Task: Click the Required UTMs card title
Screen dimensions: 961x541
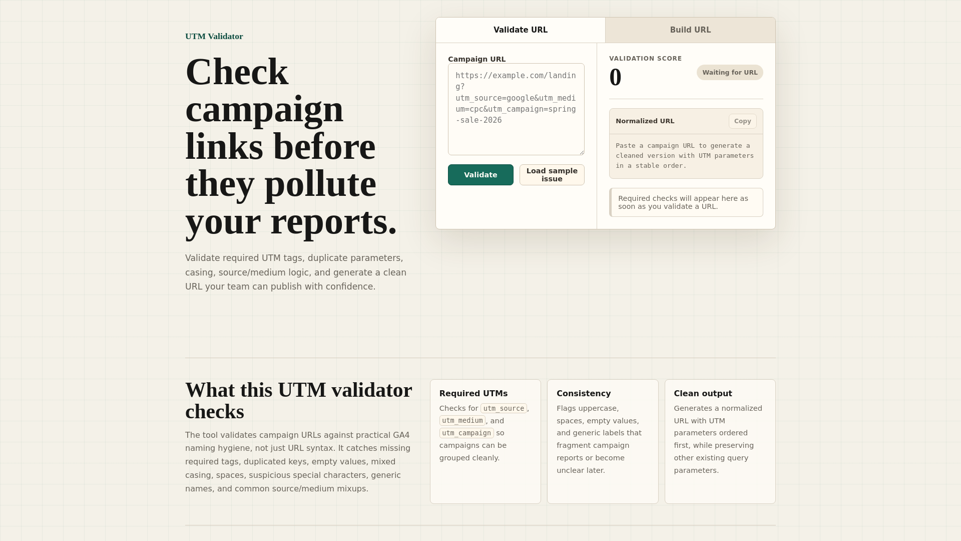Action: (473, 394)
